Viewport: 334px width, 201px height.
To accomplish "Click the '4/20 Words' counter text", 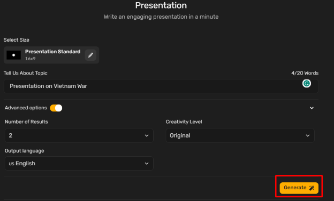I will tap(305, 73).
